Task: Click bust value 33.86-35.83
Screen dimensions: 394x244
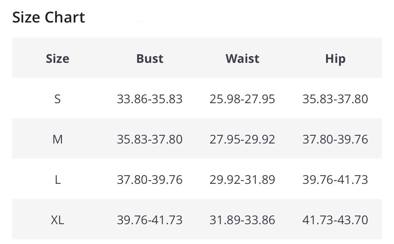Action: pyautogui.click(x=150, y=99)
